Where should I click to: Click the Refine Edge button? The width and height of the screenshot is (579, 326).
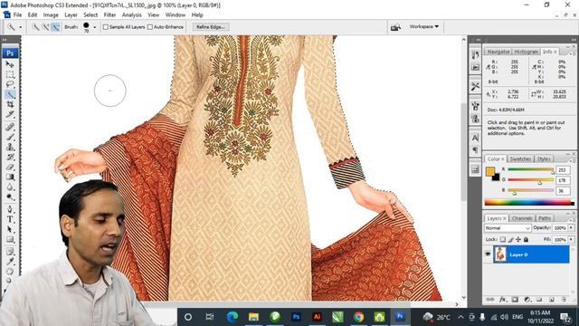coord(211,27)
